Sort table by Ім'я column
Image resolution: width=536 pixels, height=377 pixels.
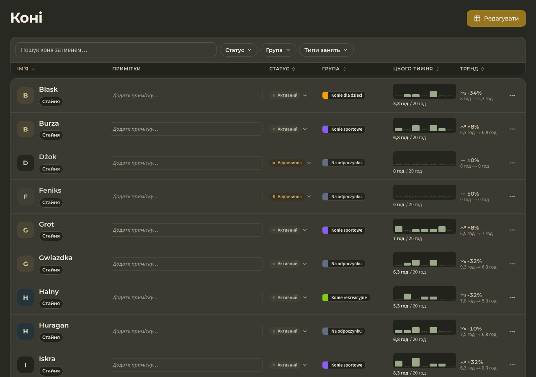point(26,69)
